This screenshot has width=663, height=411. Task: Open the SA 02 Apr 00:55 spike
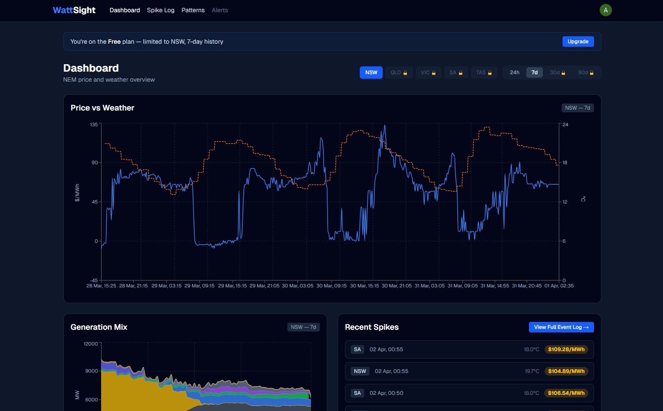tap(470, 349)
